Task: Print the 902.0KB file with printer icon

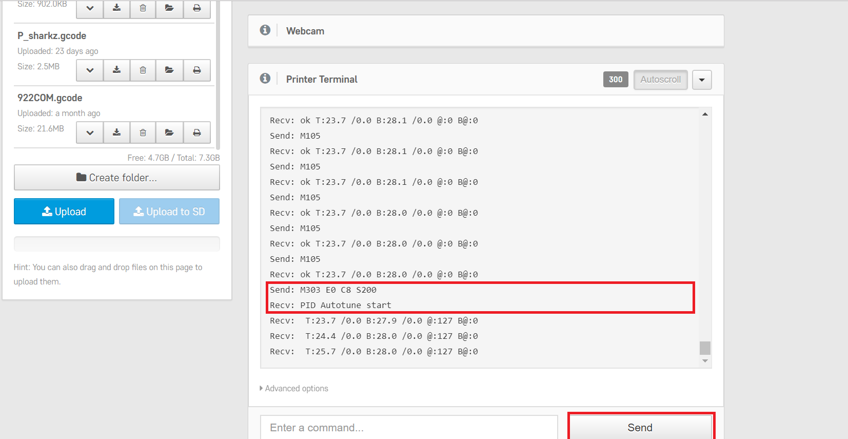Action: coord(197,9)
